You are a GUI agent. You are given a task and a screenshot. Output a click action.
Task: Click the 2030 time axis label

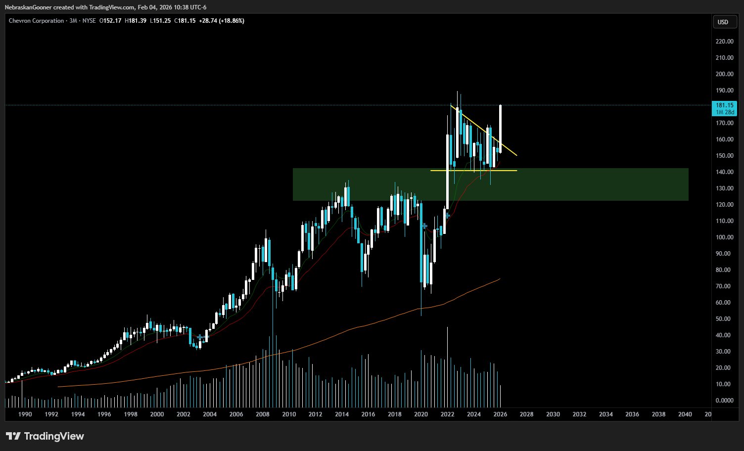click(x=553, y=414)
